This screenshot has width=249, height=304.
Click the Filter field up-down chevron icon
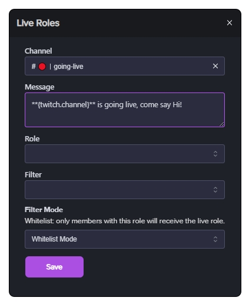(215, 190)
